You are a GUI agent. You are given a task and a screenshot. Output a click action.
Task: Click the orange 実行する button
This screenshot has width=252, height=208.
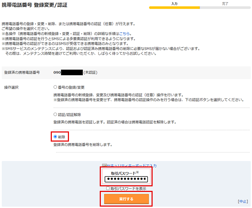point(126,199)
